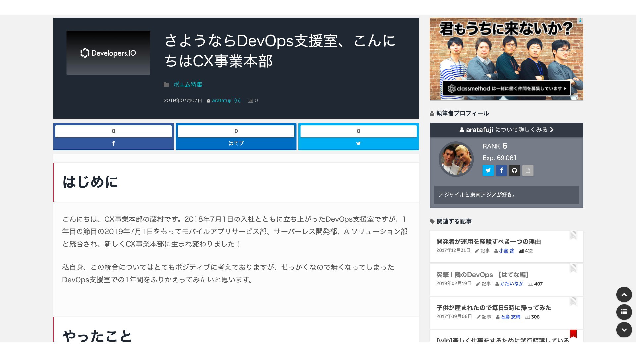Click the article title さようならDevOps支援室
Image resolution: width=636 pixels, height=357 pixels.
coord(280,51)
